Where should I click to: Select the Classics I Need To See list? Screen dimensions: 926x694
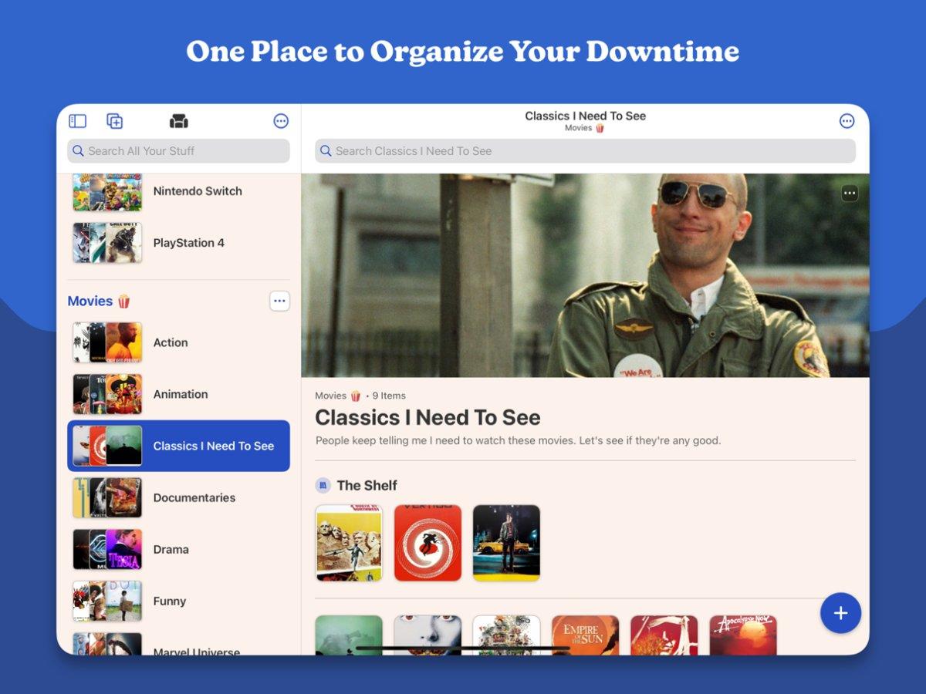tap(178, 446)
